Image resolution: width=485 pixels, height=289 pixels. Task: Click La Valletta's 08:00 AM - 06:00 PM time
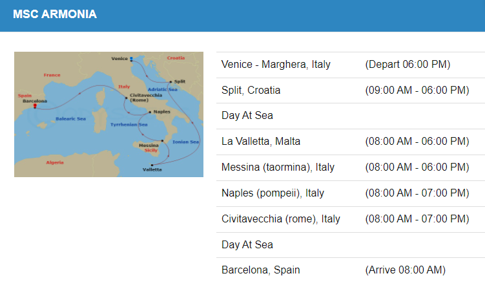(x=417, y=141)
